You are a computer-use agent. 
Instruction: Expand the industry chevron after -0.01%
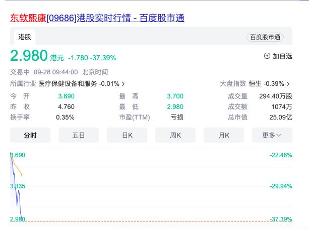click(x=123, y=84)
